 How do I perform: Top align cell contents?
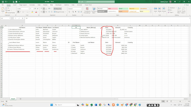click(41, 9)
